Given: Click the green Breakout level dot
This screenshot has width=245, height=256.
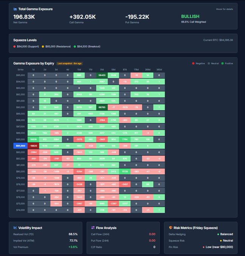Looking at the screenshot, I should click(x=75, y=47).
